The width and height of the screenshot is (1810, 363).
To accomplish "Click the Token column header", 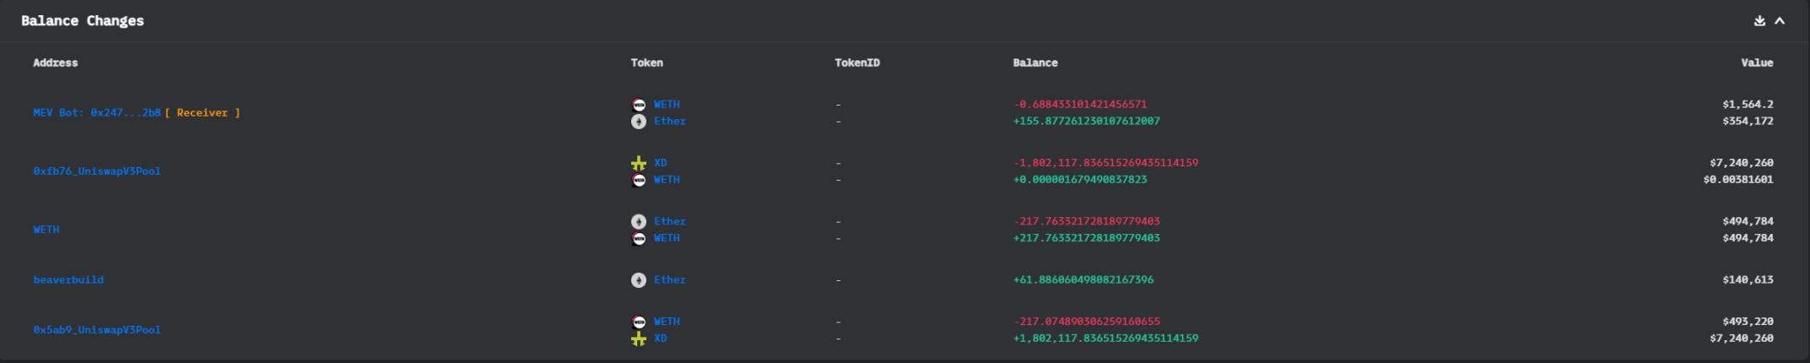I will click(x=646, y=63).
